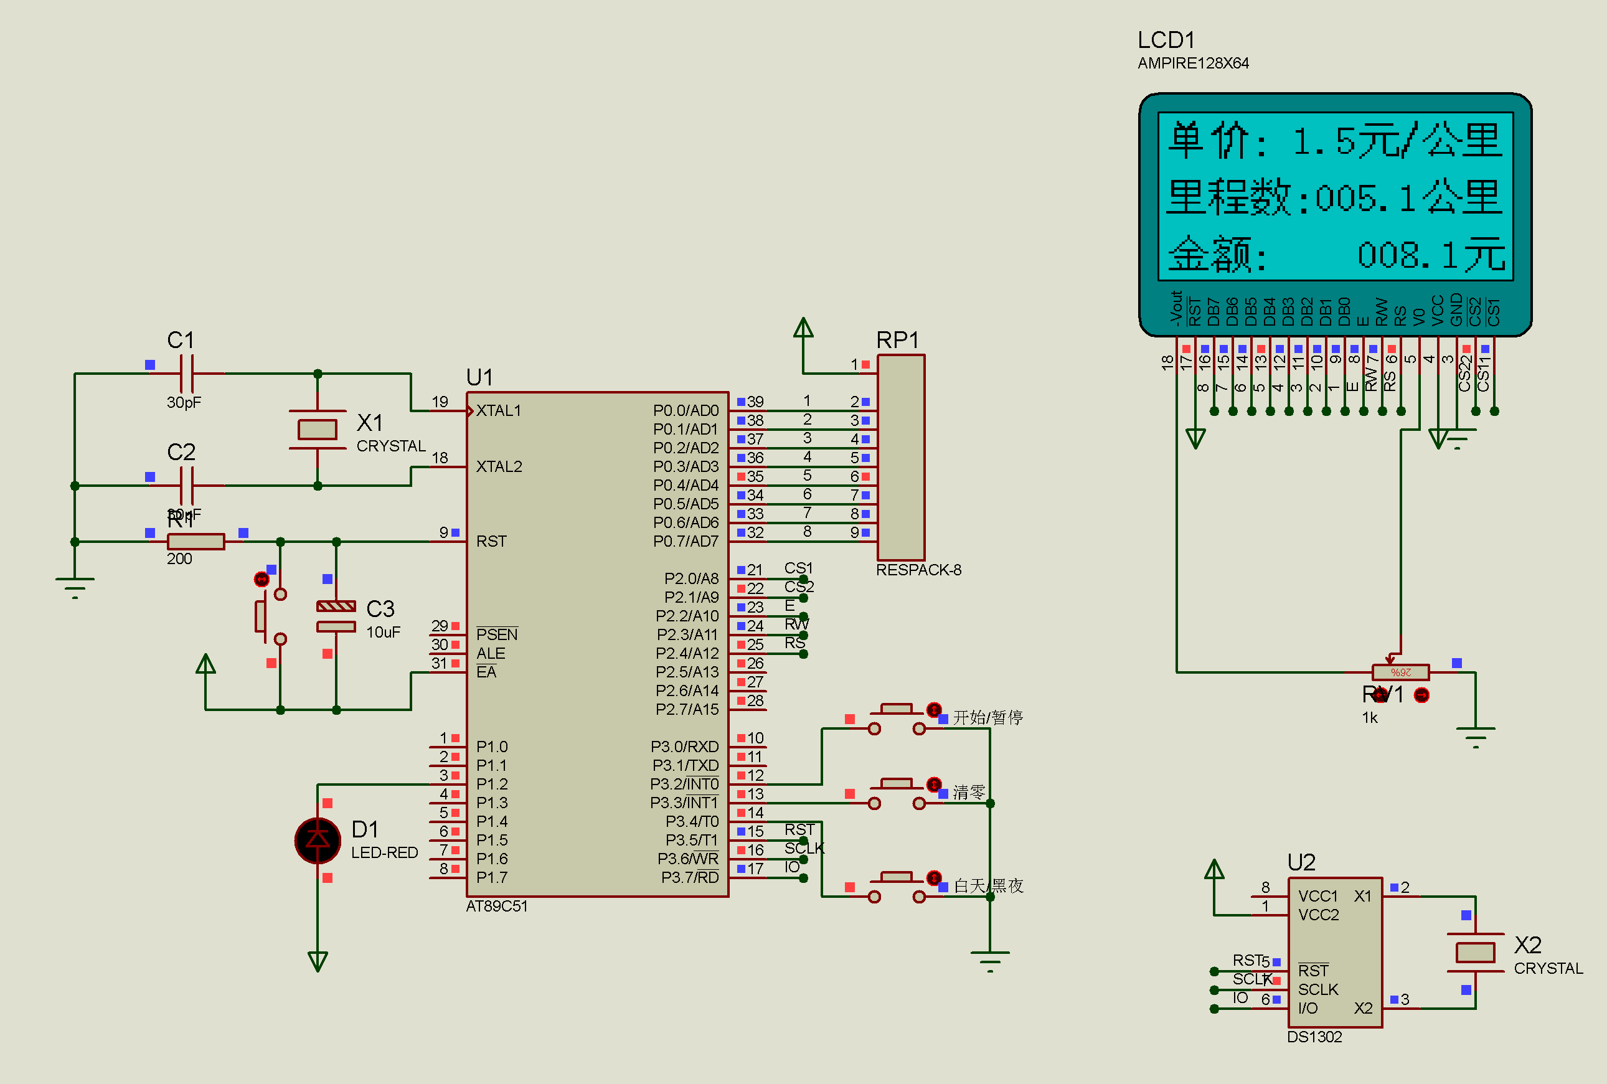Image resolution: width=1607 pixels, height=1084 pixels.
Task: Click right arrow actuator of RV1 potentiometer
Action: (1421, 695)
